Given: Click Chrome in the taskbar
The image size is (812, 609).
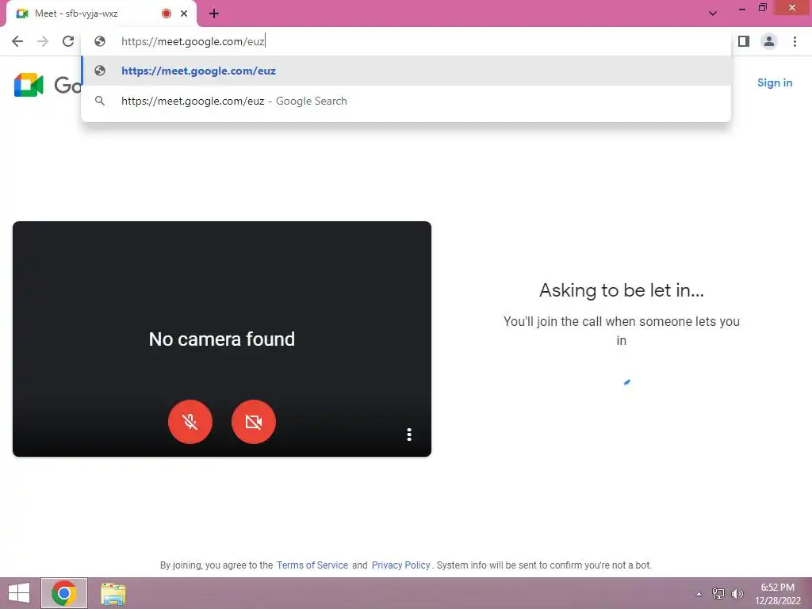Looking at the screenshot, I should click(64, 593).
